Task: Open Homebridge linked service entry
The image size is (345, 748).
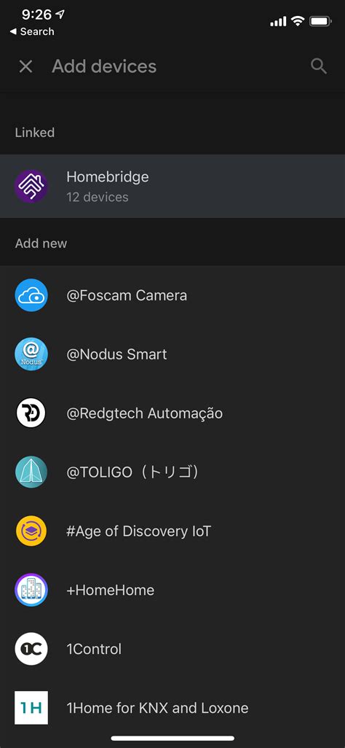Action: click(172, 187)
